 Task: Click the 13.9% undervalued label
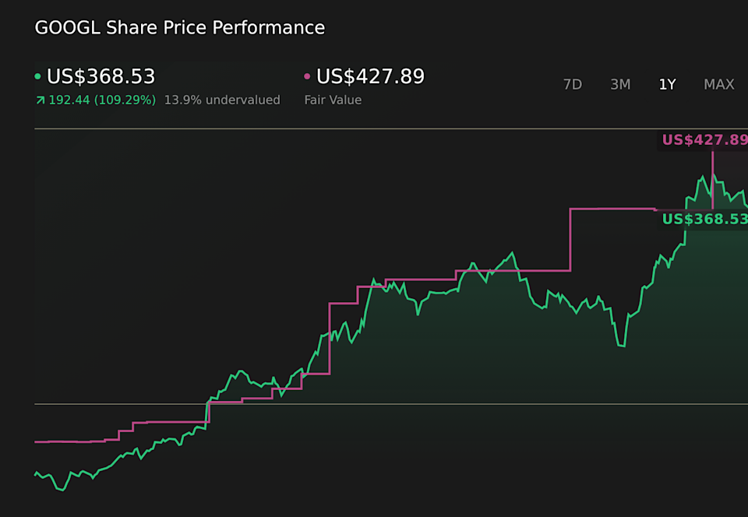(222, 100)
